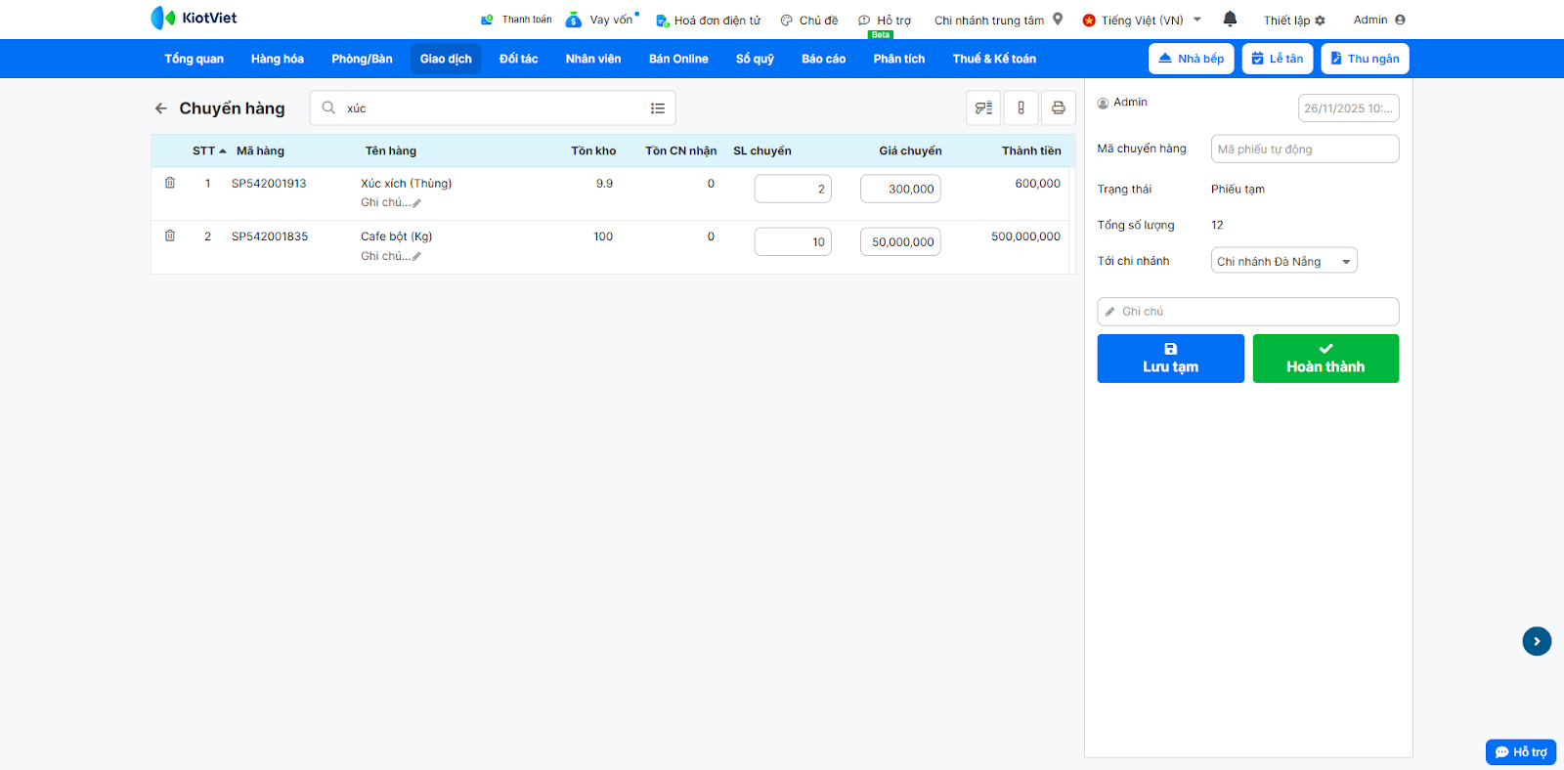Screen dimensions: 1564x770
Task: Sort by the STT column header
Action: tap(209, 151)
